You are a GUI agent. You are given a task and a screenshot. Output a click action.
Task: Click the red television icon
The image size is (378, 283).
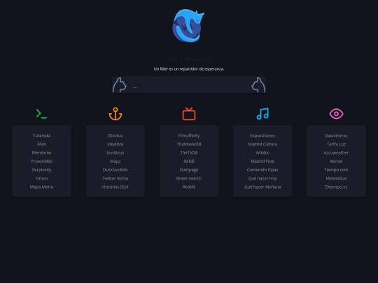pyautogui.click(x=189, y=114)
